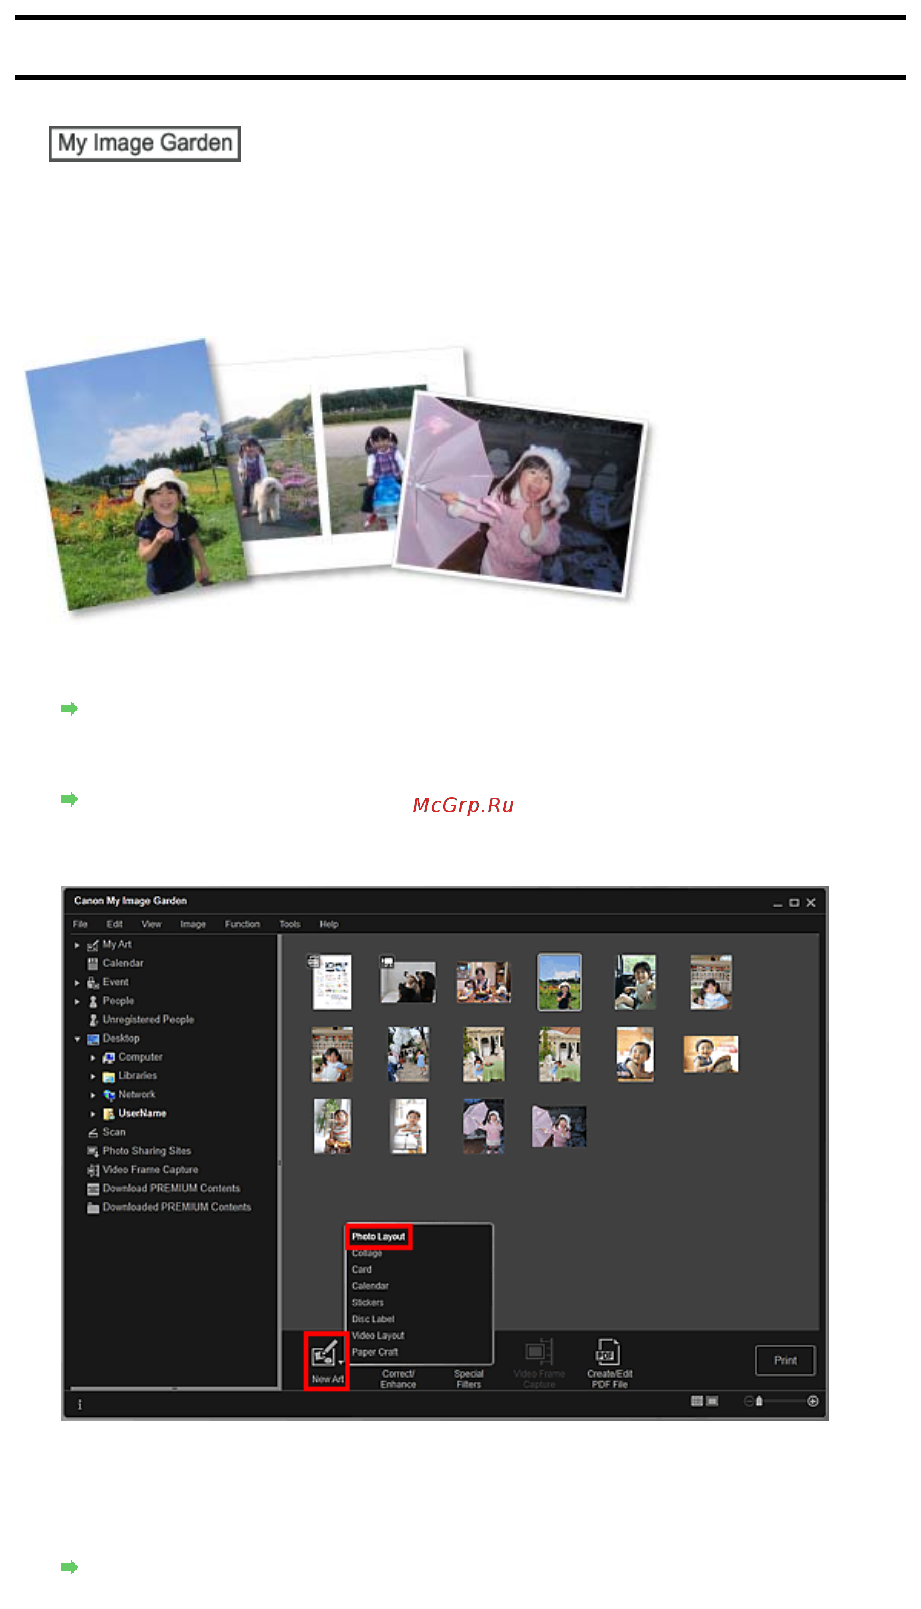Choose Paper Craft from the popup menu
Viewport: 921px width, 1609px height.
pos(374,1352)
